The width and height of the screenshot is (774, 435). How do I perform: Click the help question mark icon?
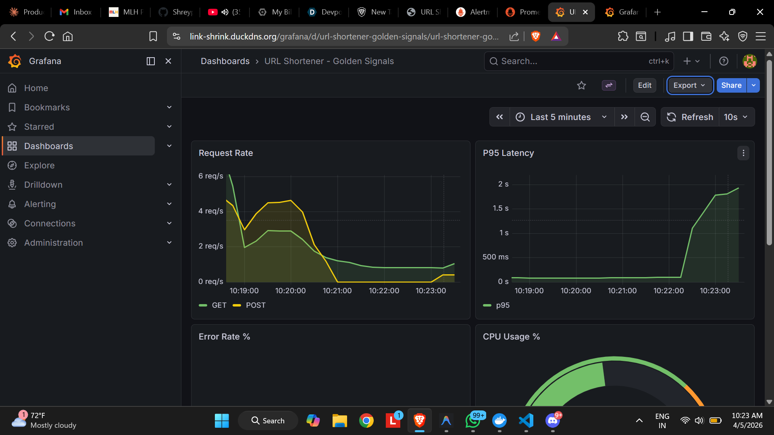(724, 61)
